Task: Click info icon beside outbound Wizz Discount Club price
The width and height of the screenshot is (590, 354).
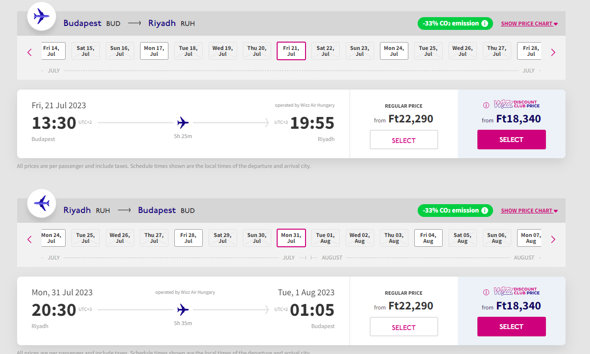Action: click(x=486, y=105)
